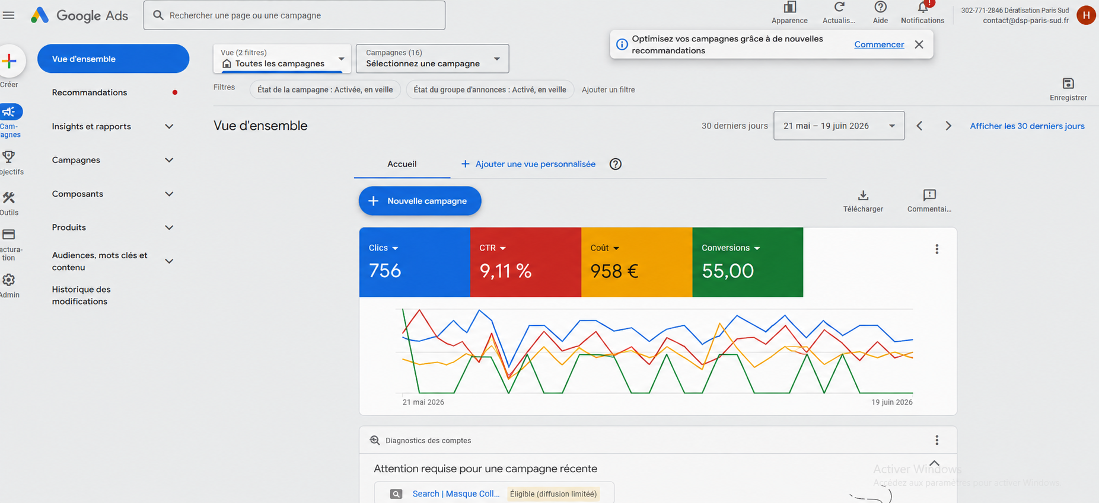Open the Notifications bell icon
This screenshot has width=1099, height=503.
pos(922,8)
